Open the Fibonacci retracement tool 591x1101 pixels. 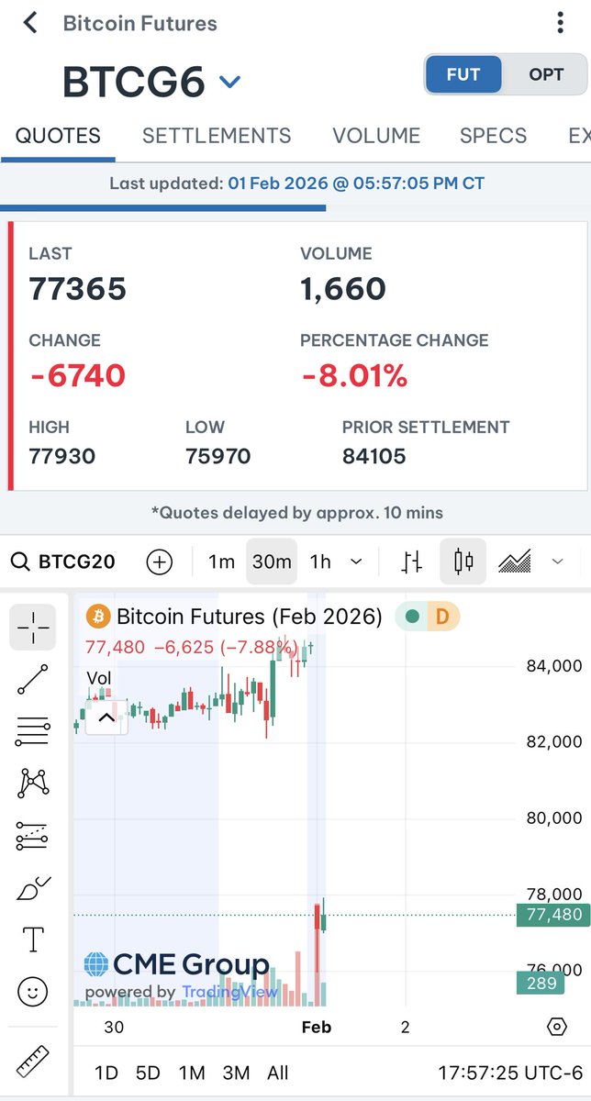point(33,732)
